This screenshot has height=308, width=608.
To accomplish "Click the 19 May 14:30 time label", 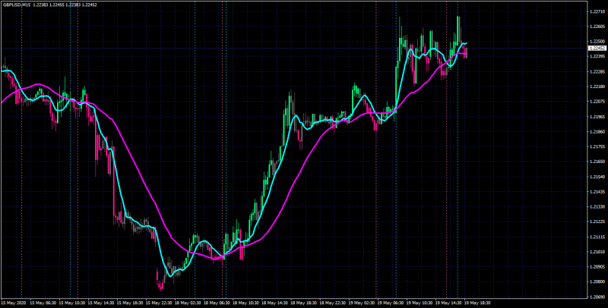I will (448, 302).
